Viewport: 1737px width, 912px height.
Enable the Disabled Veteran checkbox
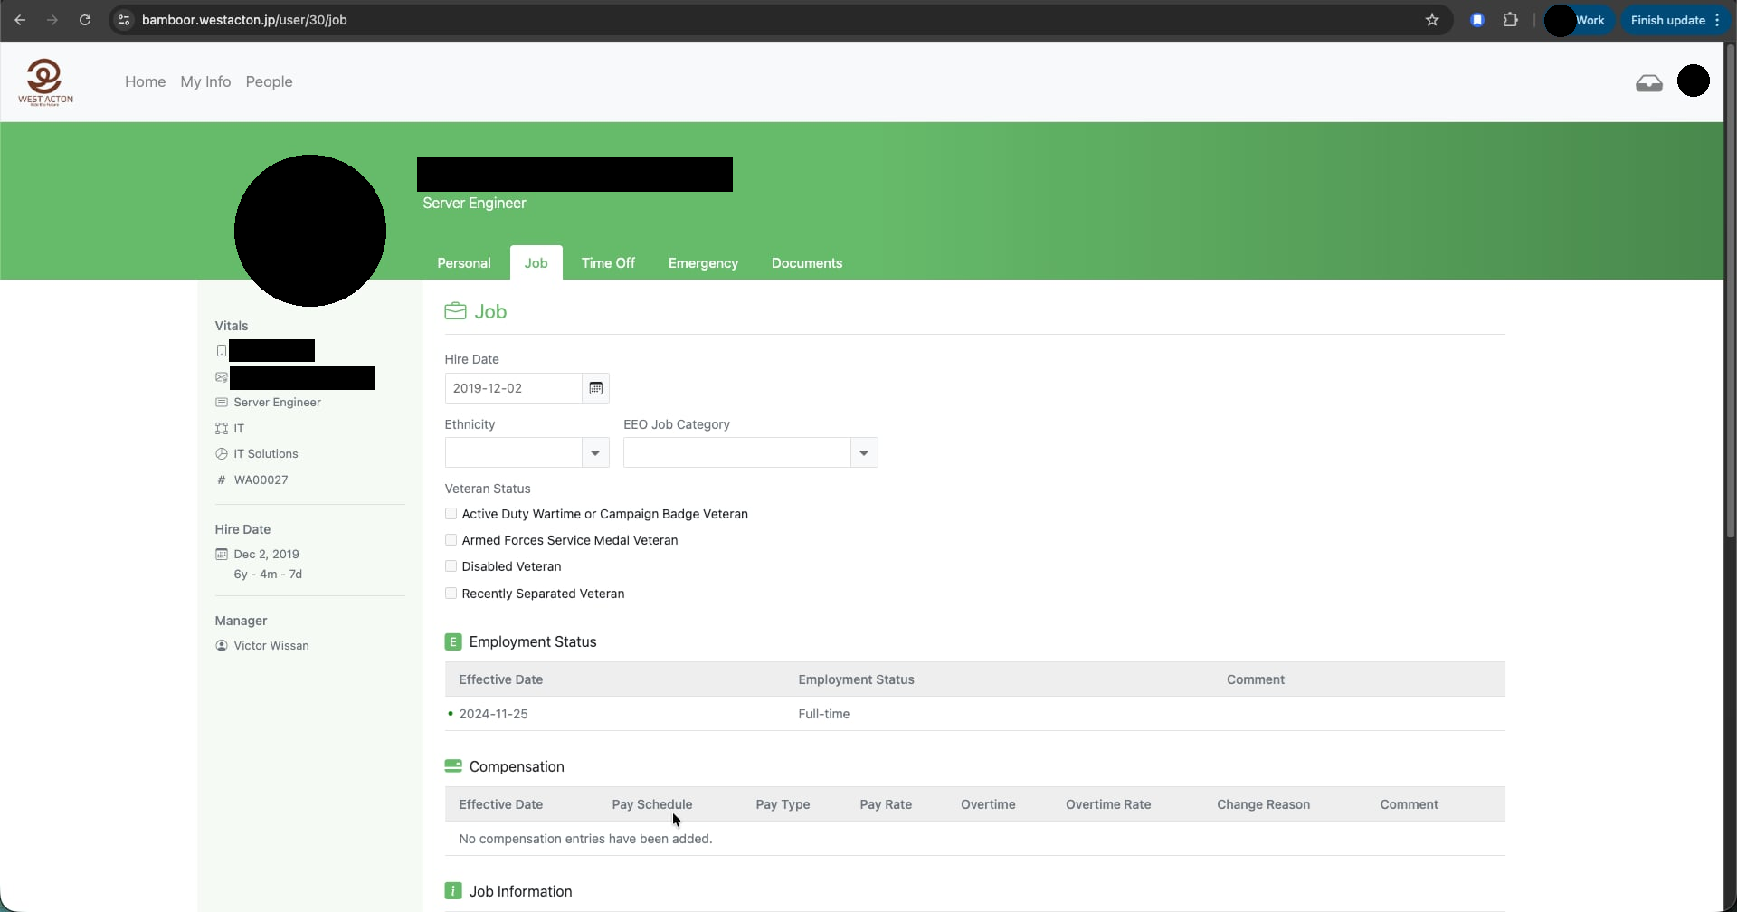tap(451, 566)
